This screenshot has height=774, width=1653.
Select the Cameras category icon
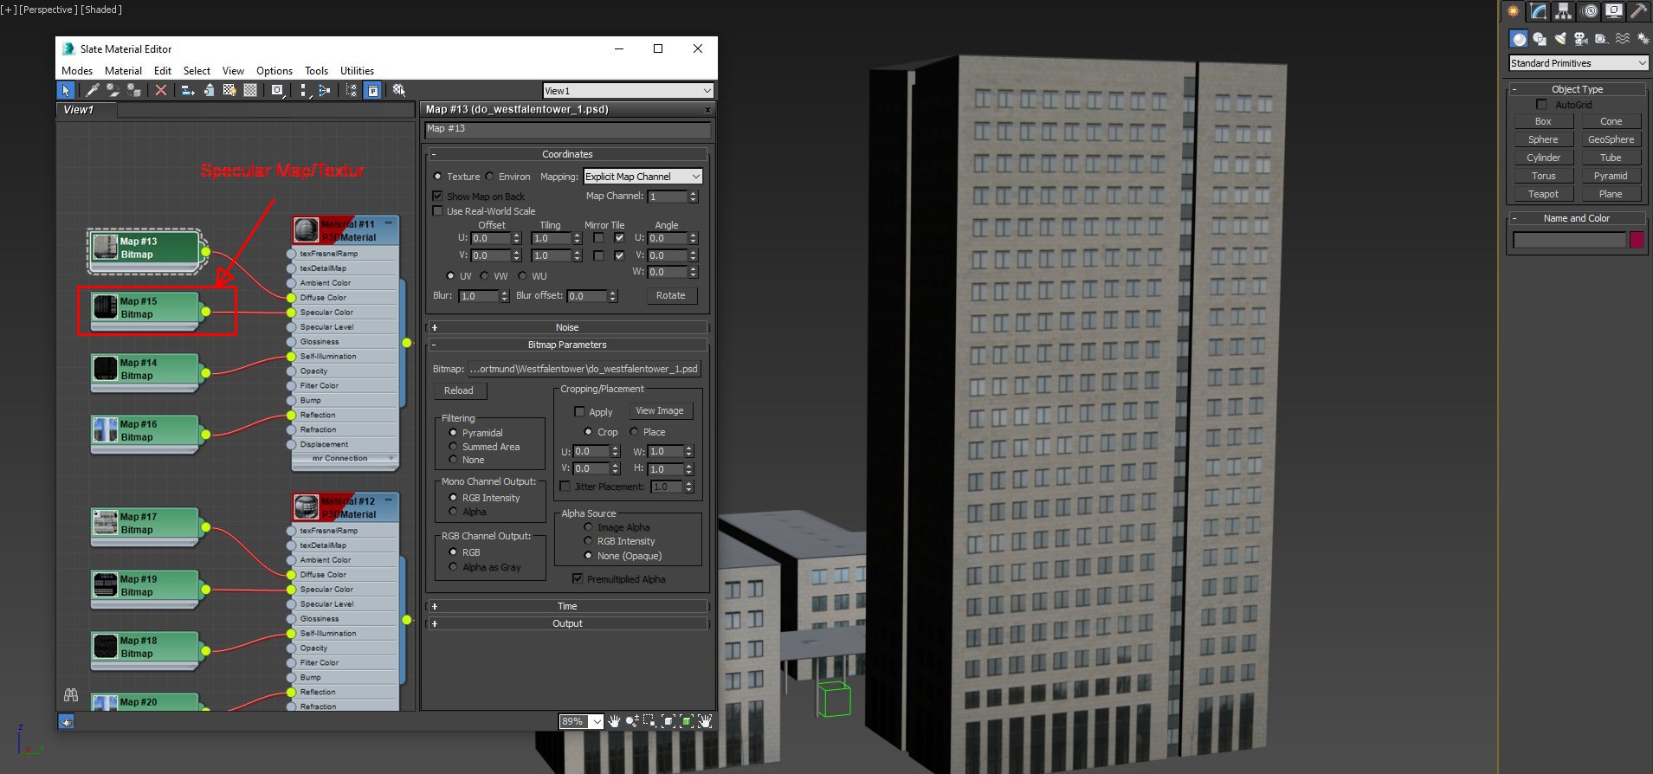pyautogui.click(x=1581, y=39)
